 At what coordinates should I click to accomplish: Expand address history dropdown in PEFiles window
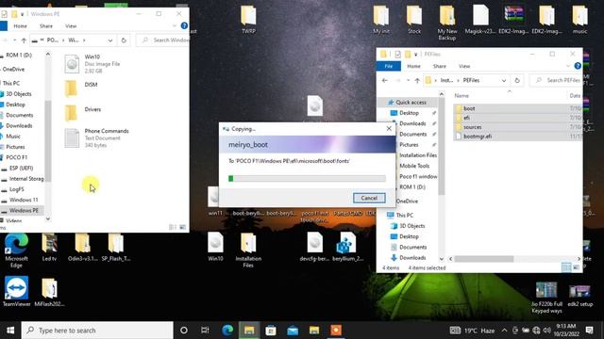coord(503,80)
